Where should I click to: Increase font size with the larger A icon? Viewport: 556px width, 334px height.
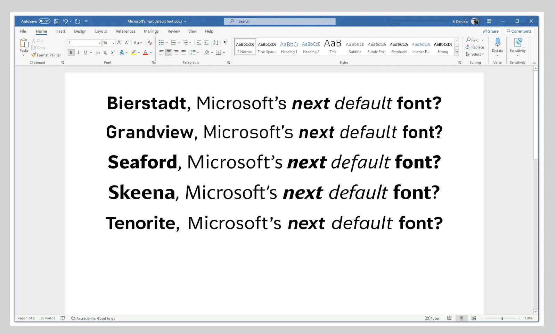[x=119, y=43]
